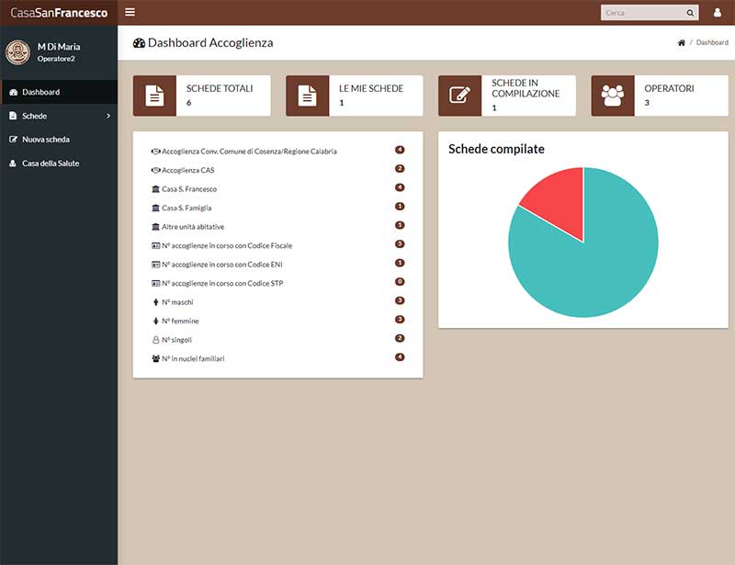Screen dimensions: 735x565
Task: Click the Operatori group icon
Action: click(613, 96)
